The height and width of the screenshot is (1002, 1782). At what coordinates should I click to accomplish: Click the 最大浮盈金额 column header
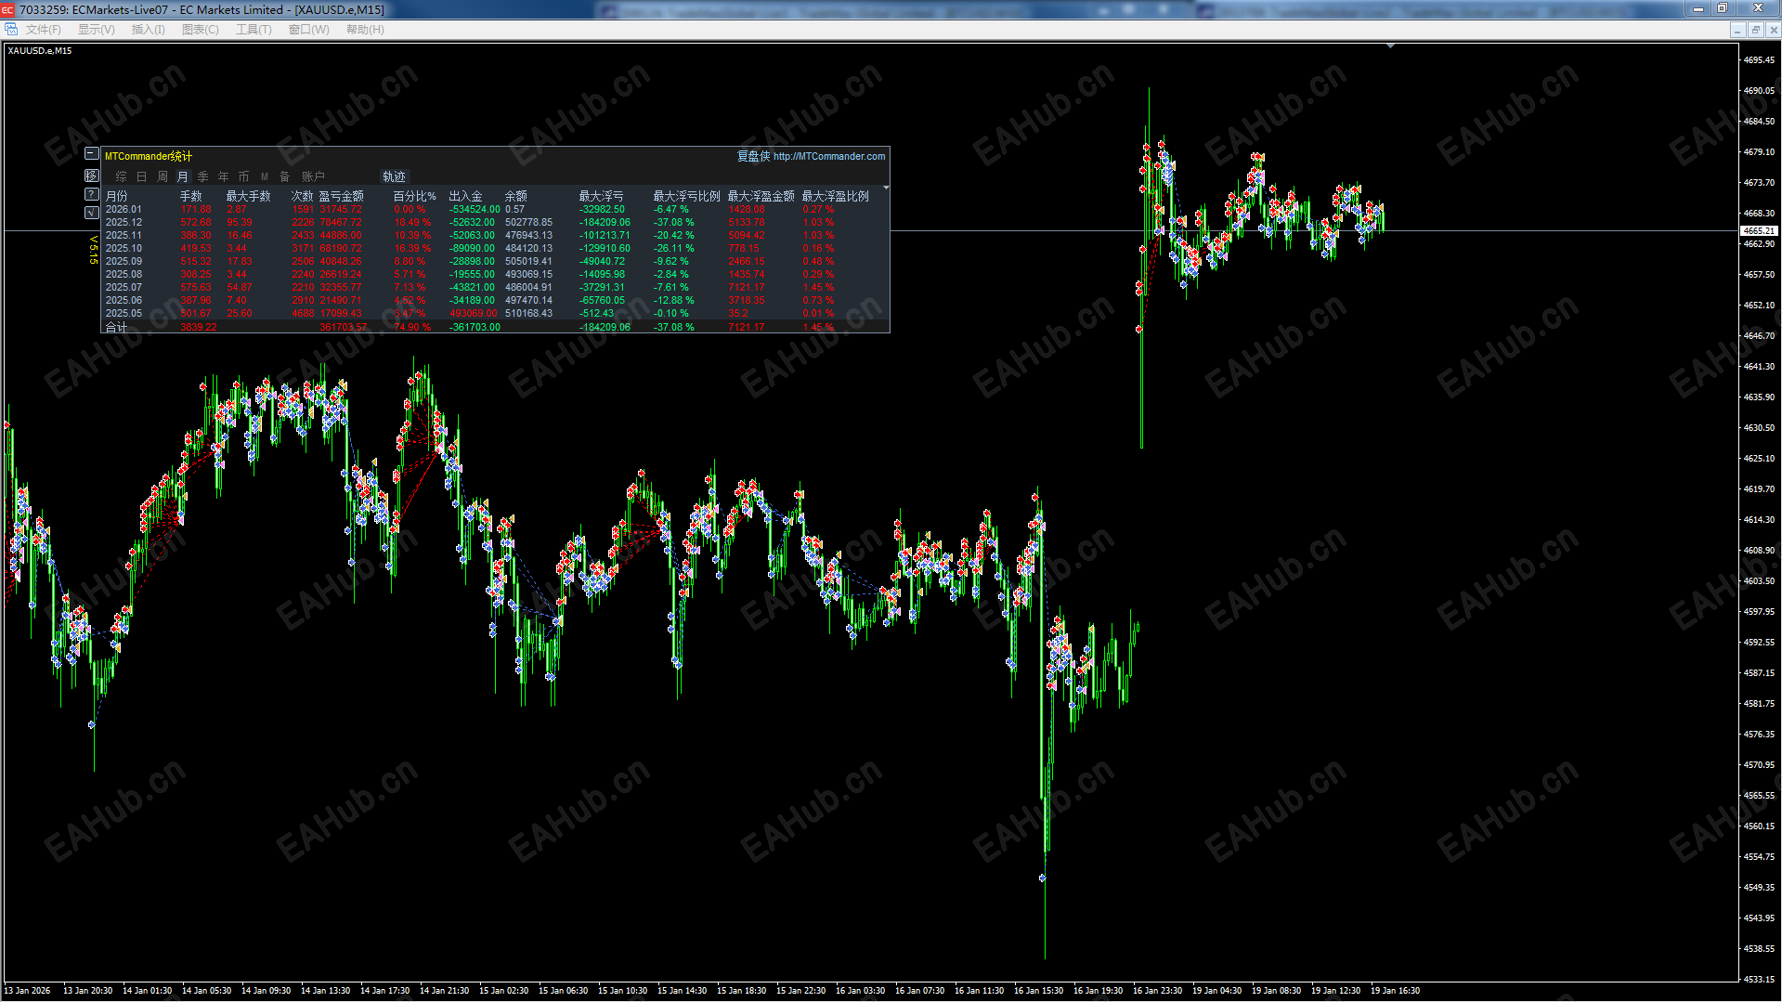pos(761,196)
